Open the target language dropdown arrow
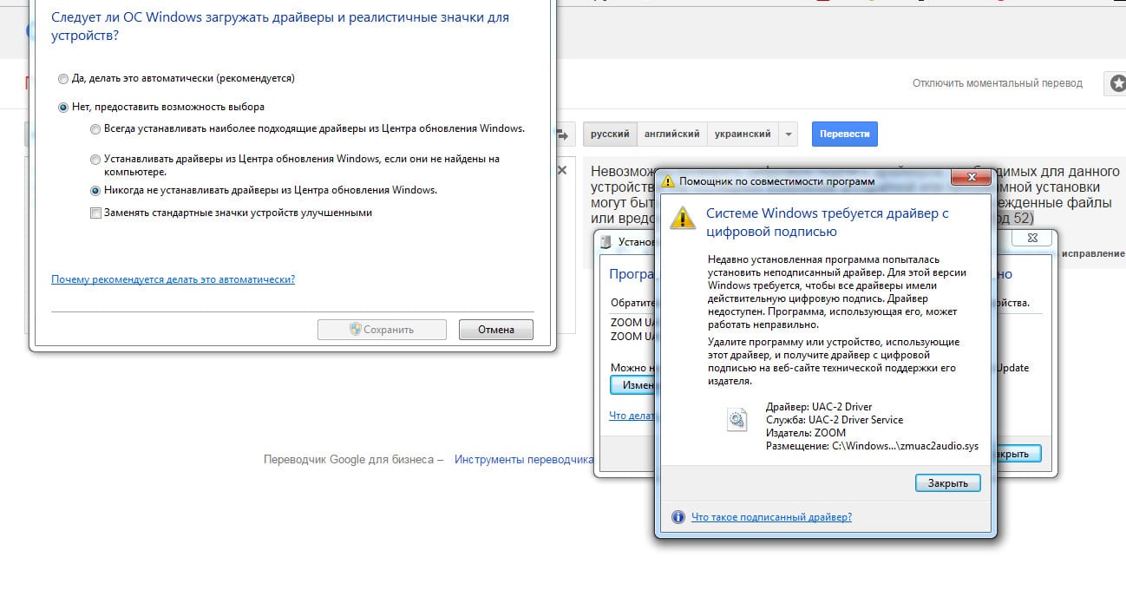The height and width of the screenshot is (590, 1126). pos(788,134)
